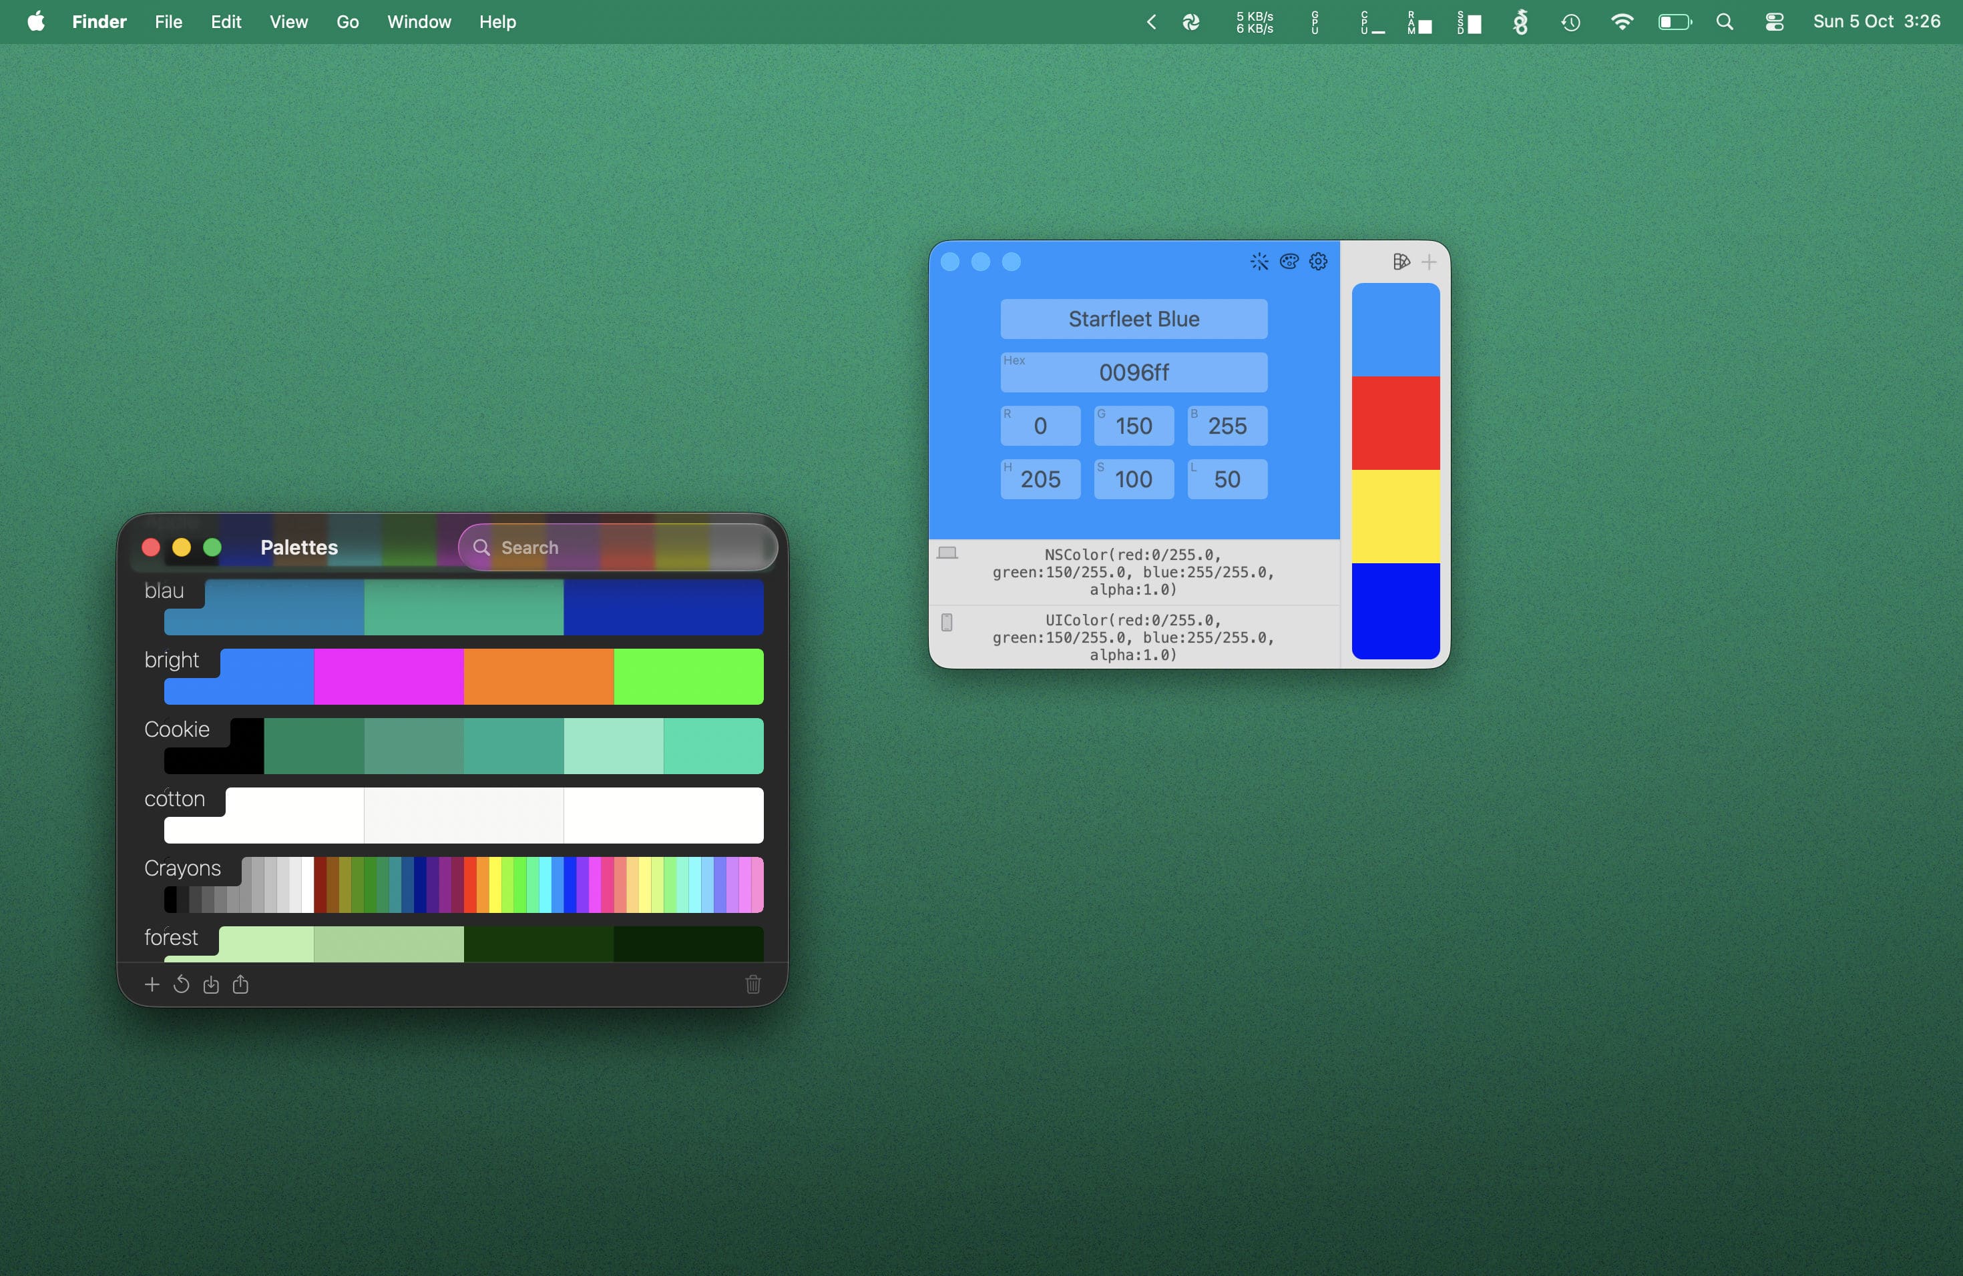
Task: Click the Search field in the Palettes window
Action: pyautogui.click(x=618, y=547)
